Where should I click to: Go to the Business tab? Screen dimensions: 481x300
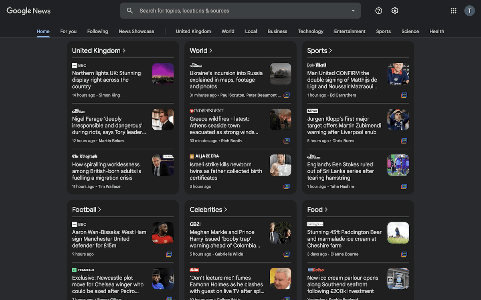[x=277, y=31]
